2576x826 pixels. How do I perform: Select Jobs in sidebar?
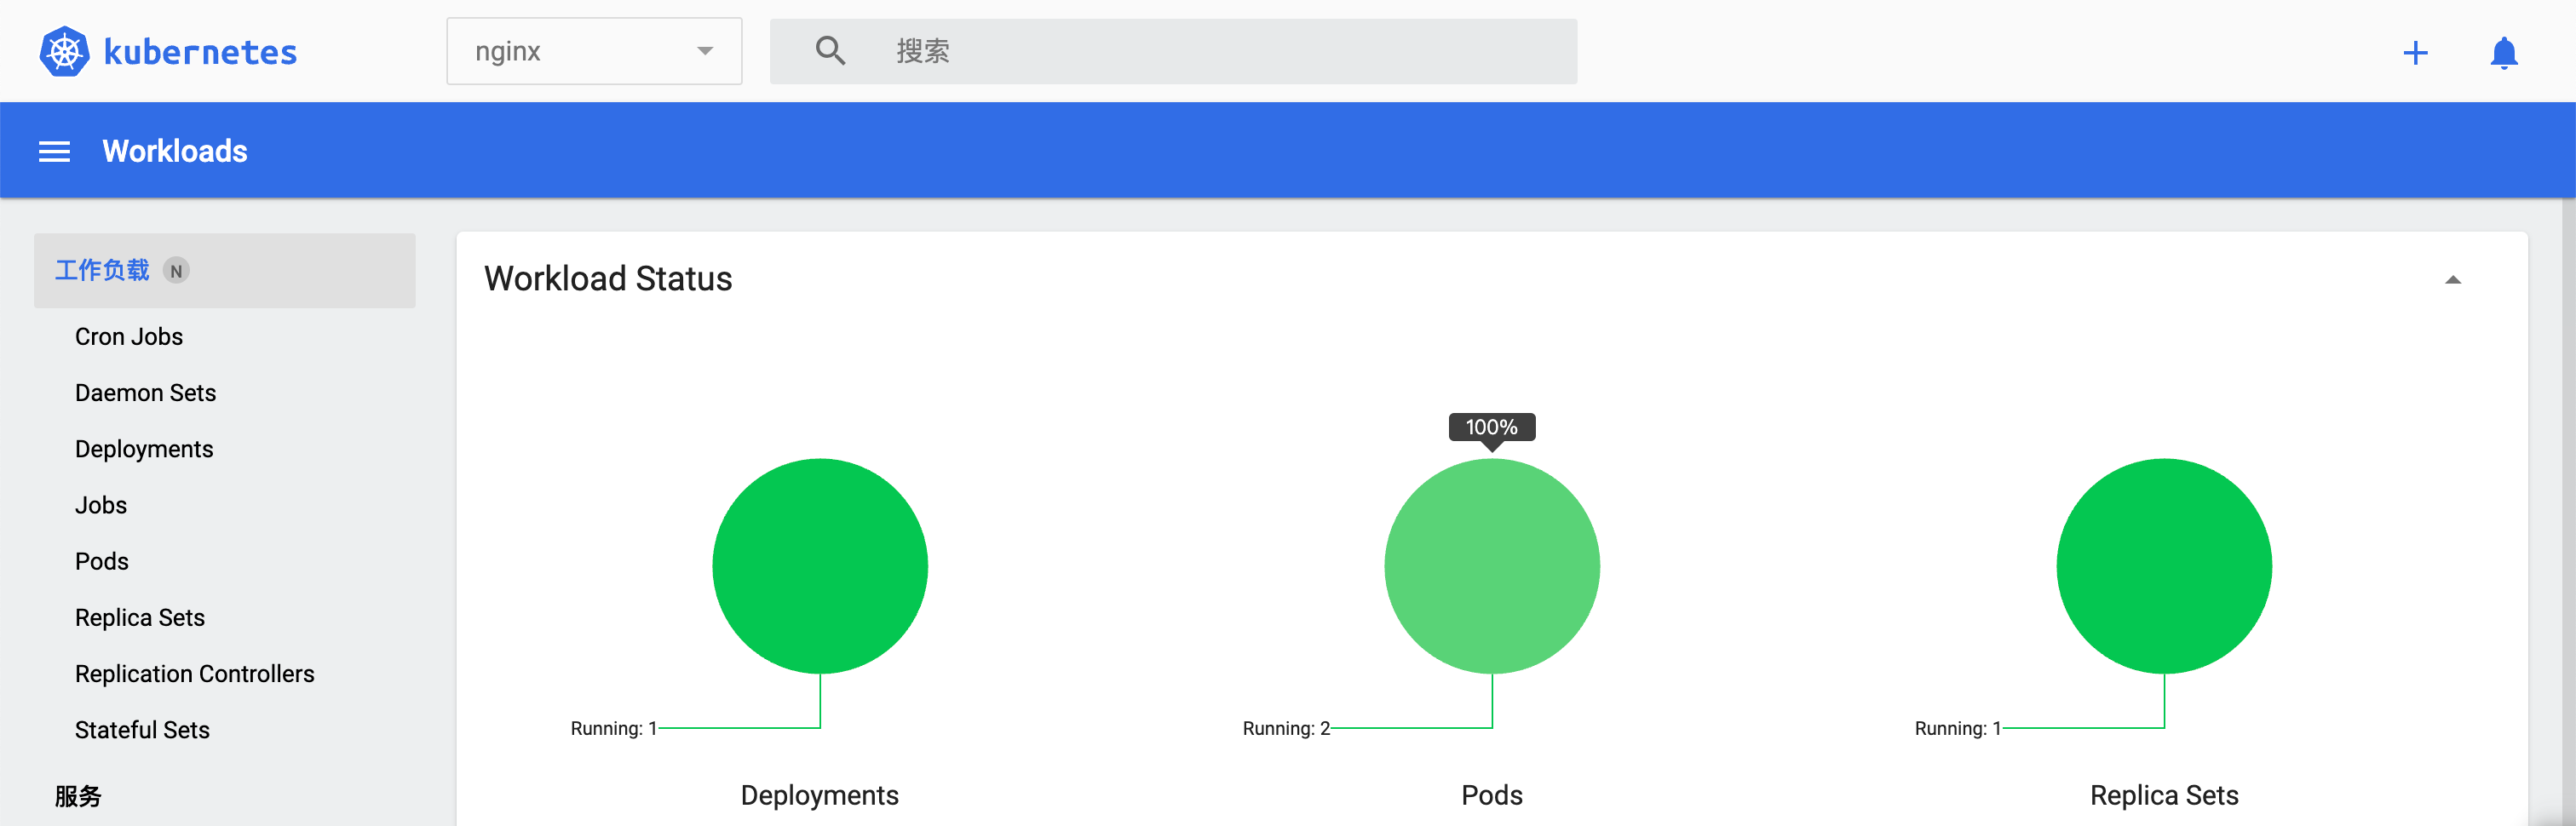point(101,505)
